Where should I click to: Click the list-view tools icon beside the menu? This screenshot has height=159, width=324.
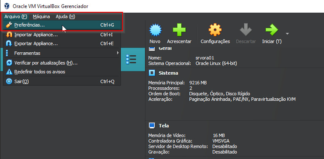(x=131, y=59)
